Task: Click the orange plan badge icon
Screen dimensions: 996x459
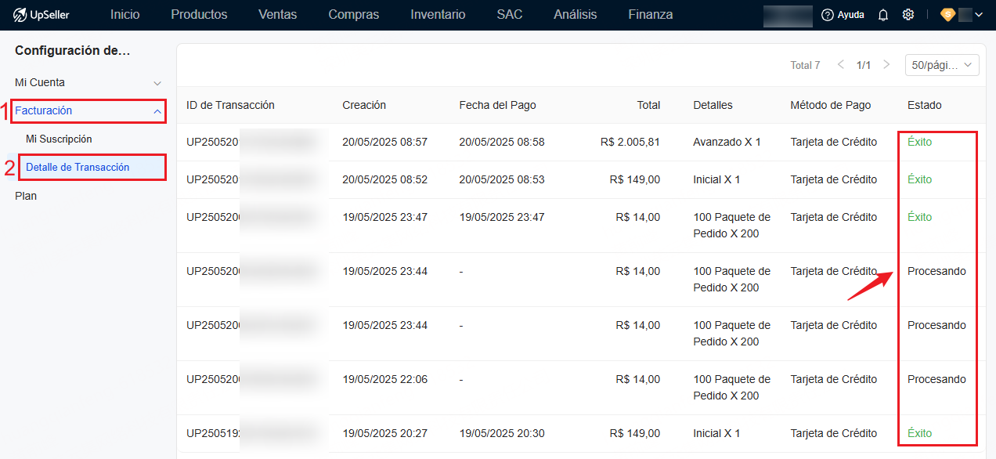Action: click(947, 15)
